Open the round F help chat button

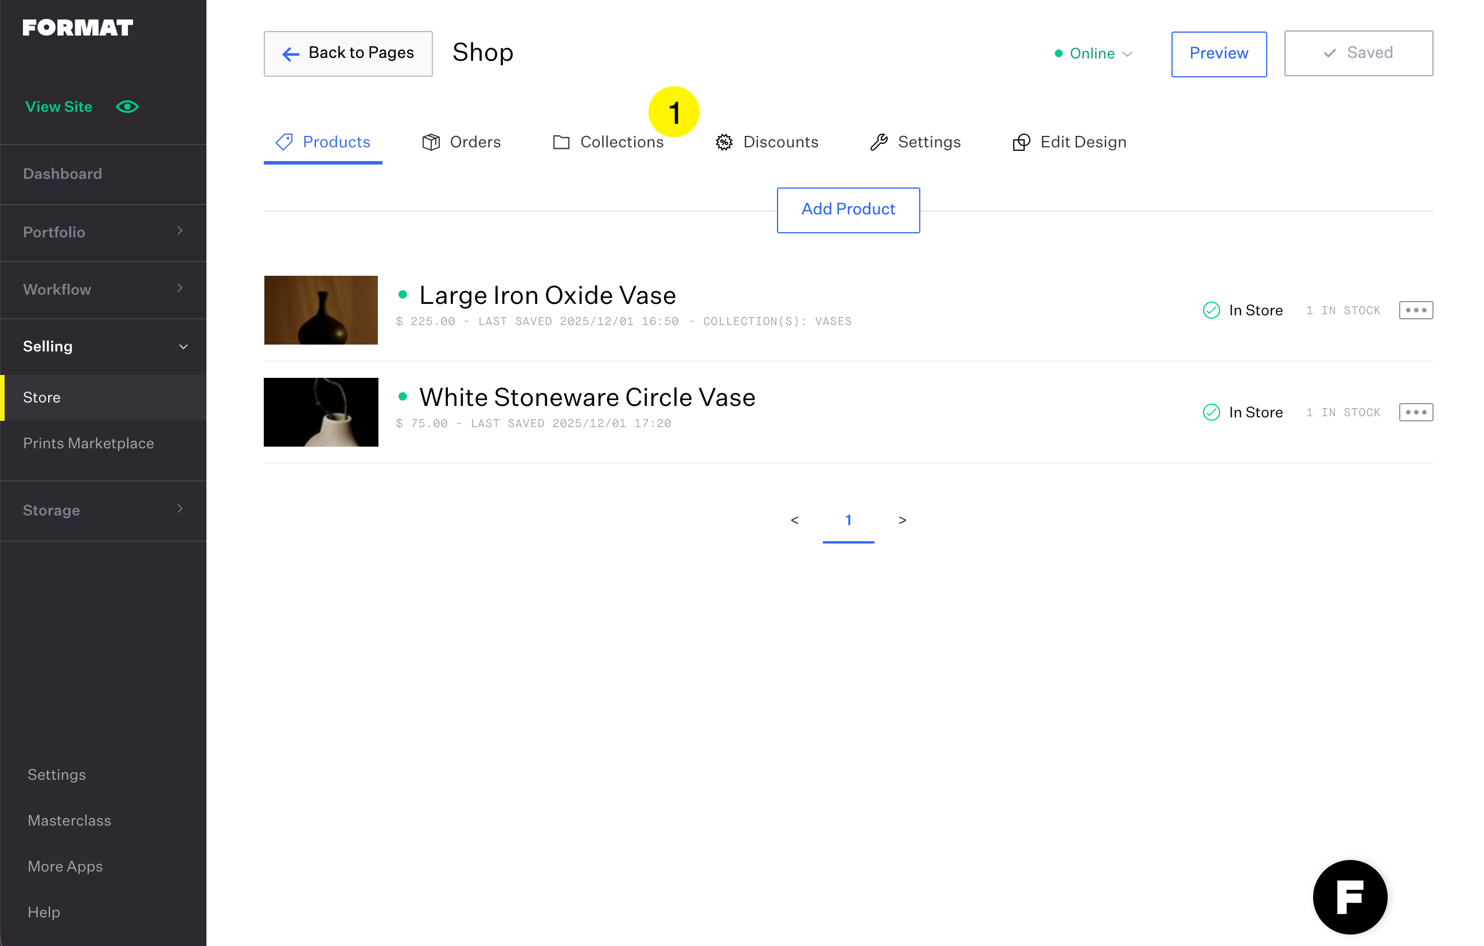(x=1350, y=897)
